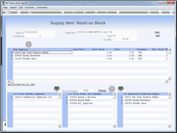Image resolution: width=177 pixels, height=133 pixels.
Task: Click the round question mark icon beside Change
Action: tap(112, 89)
